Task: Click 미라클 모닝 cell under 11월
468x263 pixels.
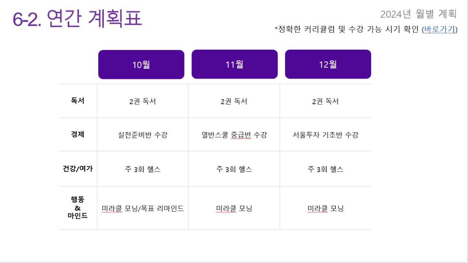Action: pos(234,208)
